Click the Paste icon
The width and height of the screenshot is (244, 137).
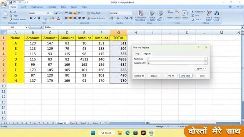click(x=5, y=14)
